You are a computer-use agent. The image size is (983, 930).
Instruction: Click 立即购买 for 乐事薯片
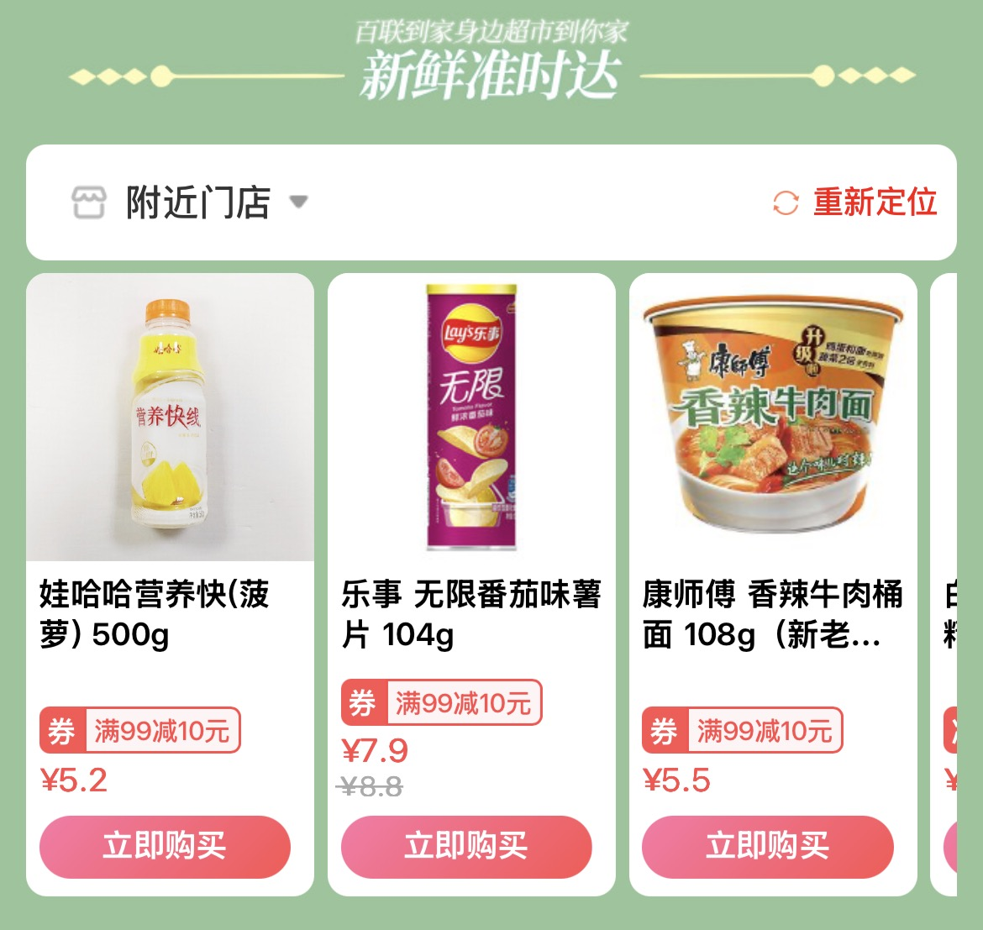466,846
